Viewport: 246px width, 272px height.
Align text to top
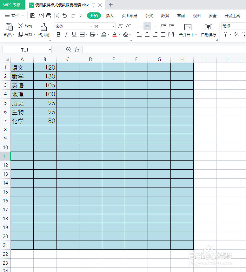point(139,26)
